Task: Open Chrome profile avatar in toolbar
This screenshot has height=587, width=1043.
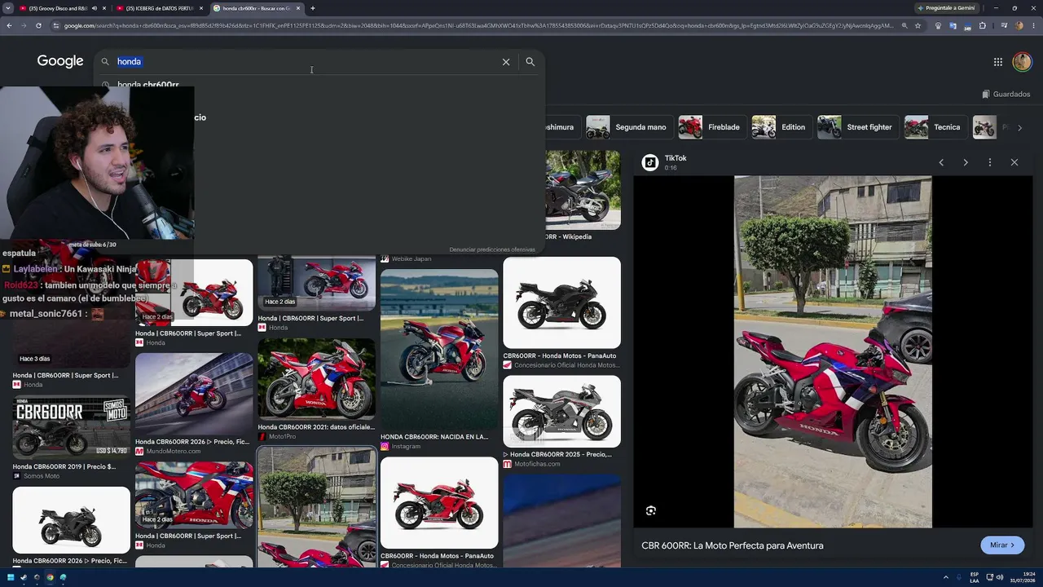Action: pos(1019,26)
